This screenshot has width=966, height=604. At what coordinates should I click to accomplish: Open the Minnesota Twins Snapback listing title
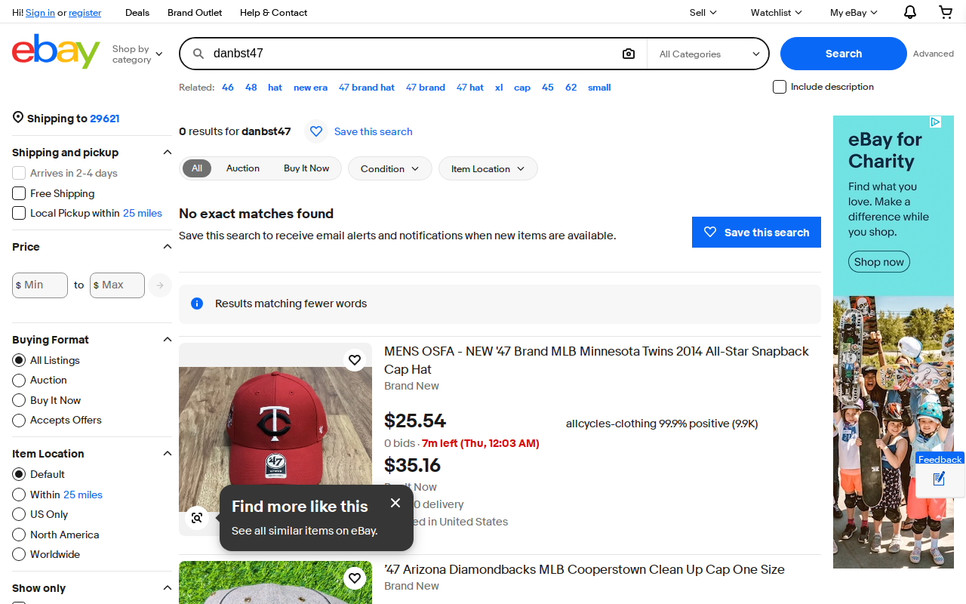[x=596, y=360]
